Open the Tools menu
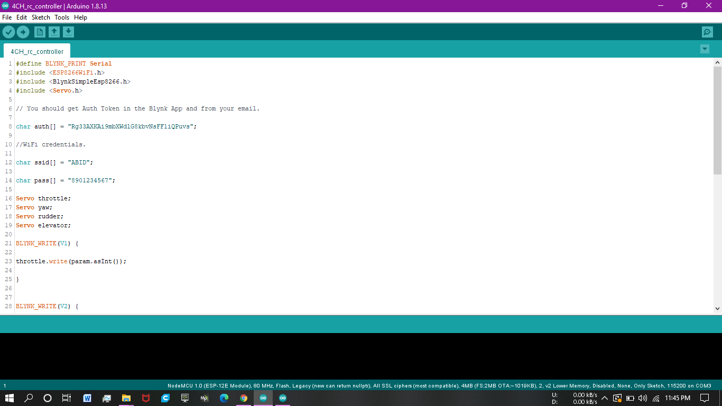This screenshot has height=406, width=722. [62, 17]
